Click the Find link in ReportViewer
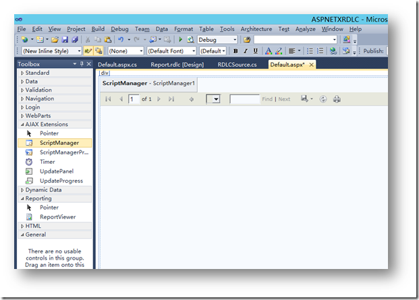Image resolution: width=419 pixels, height=300 pixels. point(267,99)
